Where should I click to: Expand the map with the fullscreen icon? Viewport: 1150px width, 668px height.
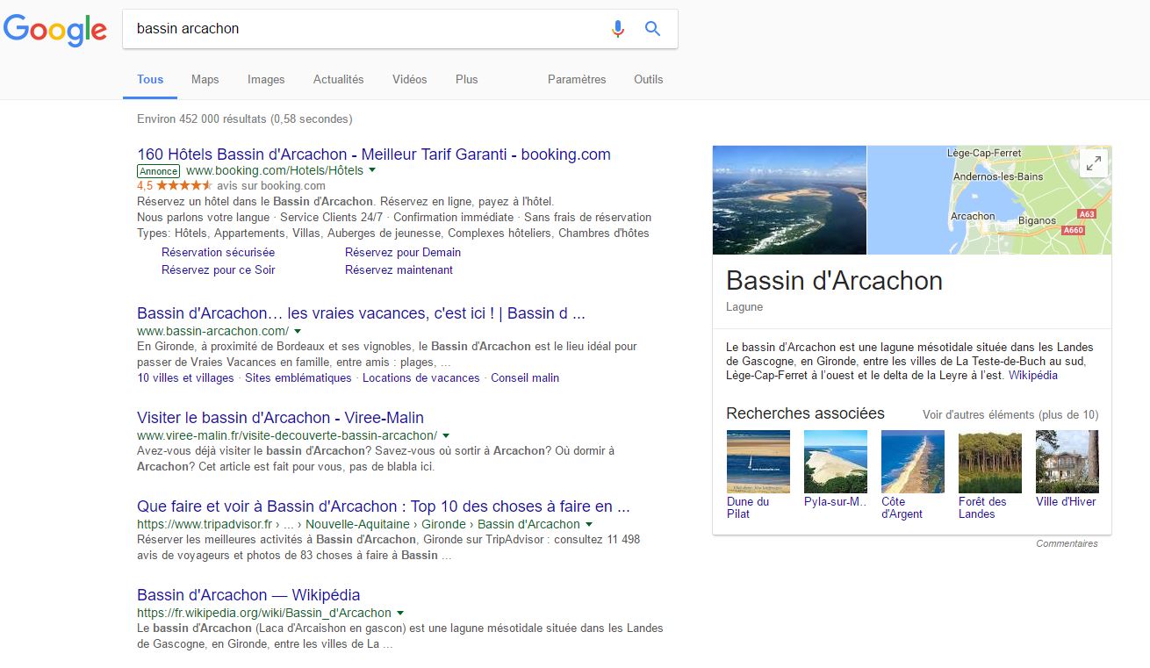pyautogui.click(x=1094, y=163)
